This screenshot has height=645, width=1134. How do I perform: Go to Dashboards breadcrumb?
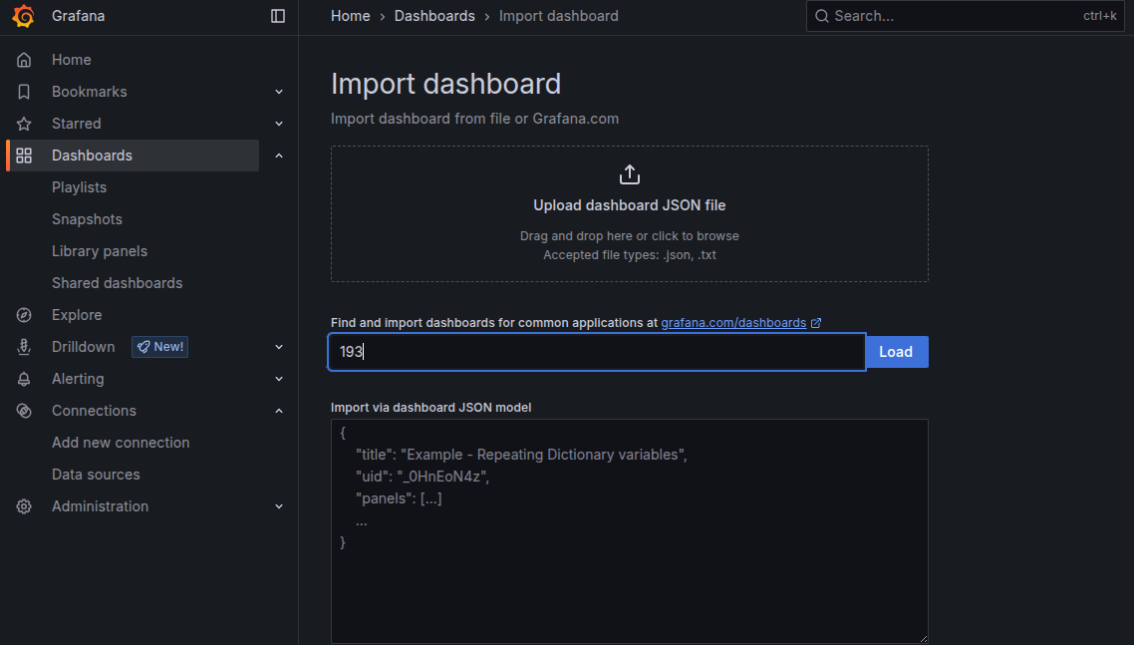[434, 16]
